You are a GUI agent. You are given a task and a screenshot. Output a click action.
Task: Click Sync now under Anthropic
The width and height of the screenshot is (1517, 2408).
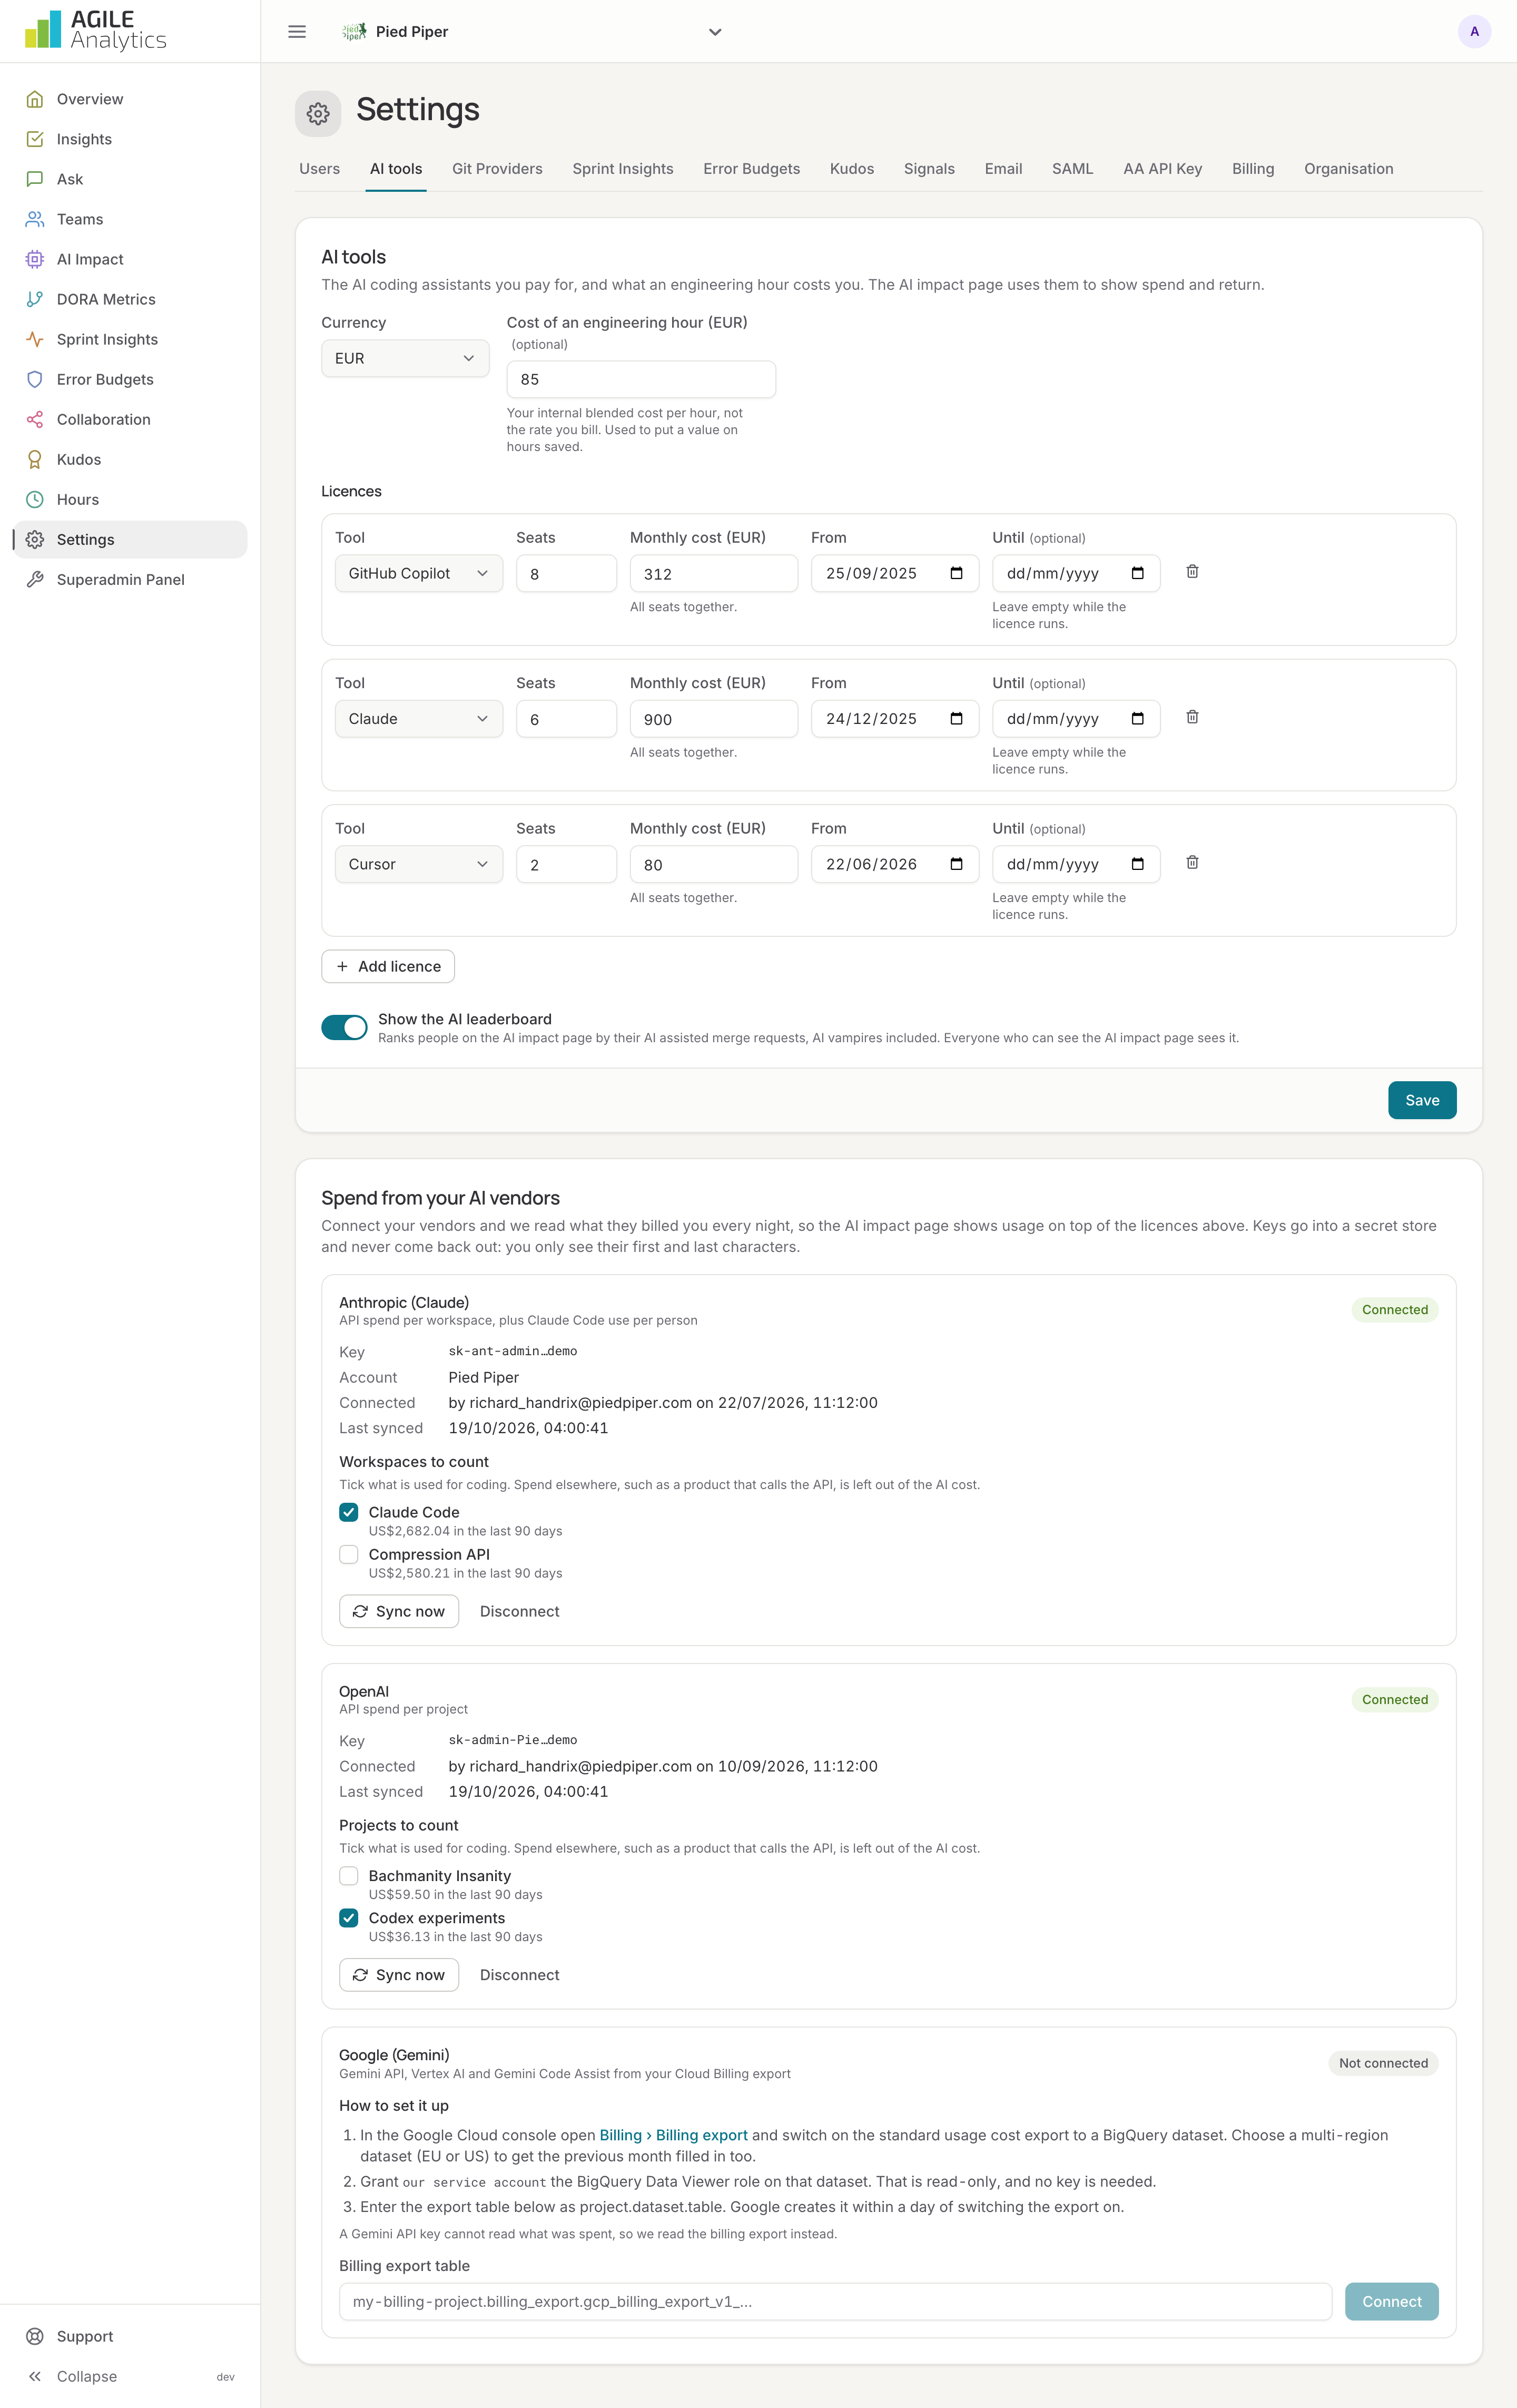399,1611
